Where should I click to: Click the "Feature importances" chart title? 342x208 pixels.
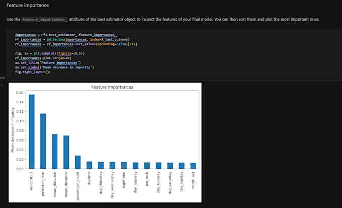click(x=112, y=87)
